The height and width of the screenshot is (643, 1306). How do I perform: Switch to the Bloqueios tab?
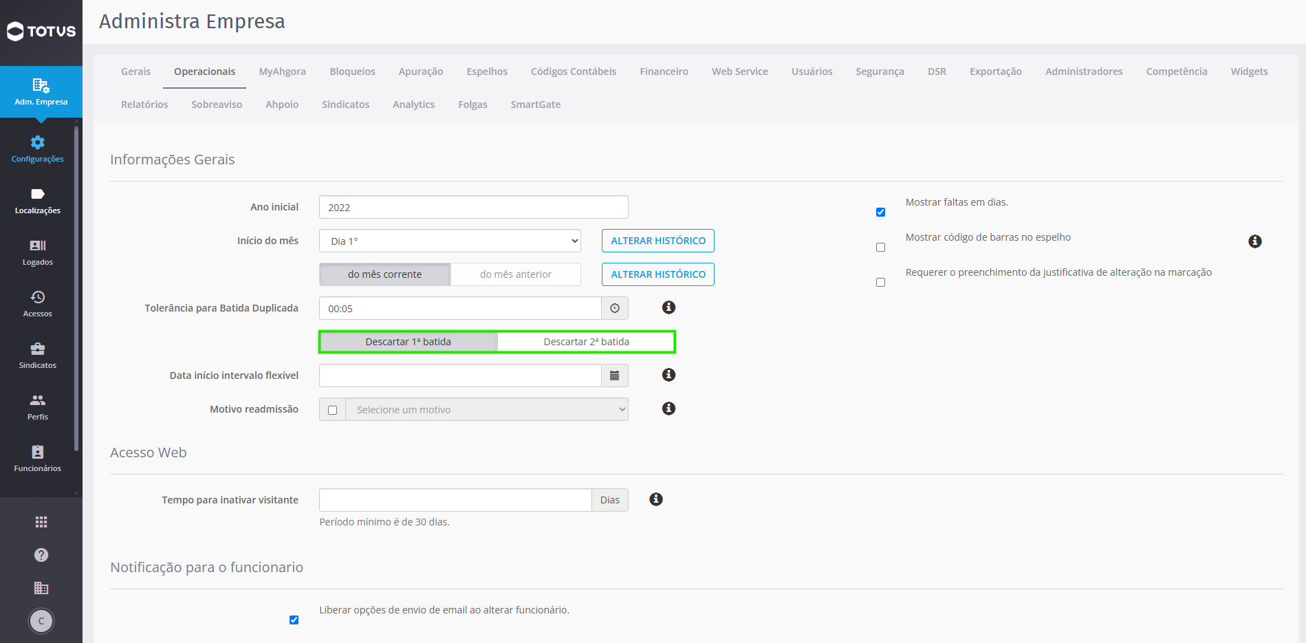pyautogui.click(x=352, y=72)
